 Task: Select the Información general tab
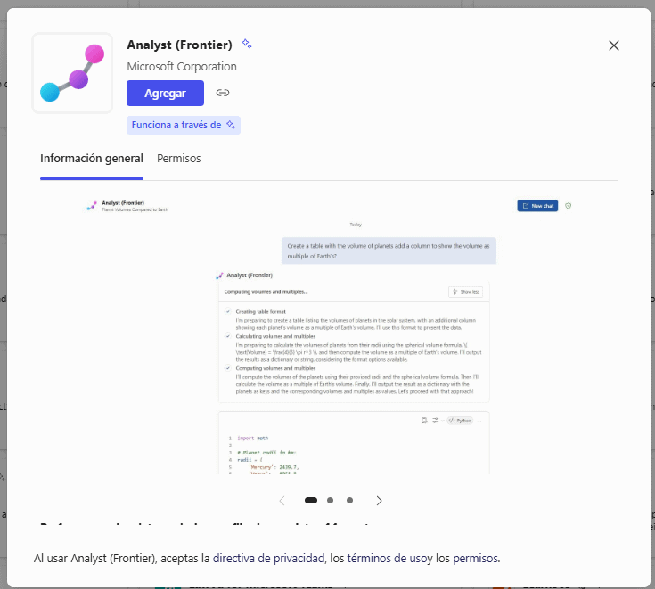(x=92, y=159)
